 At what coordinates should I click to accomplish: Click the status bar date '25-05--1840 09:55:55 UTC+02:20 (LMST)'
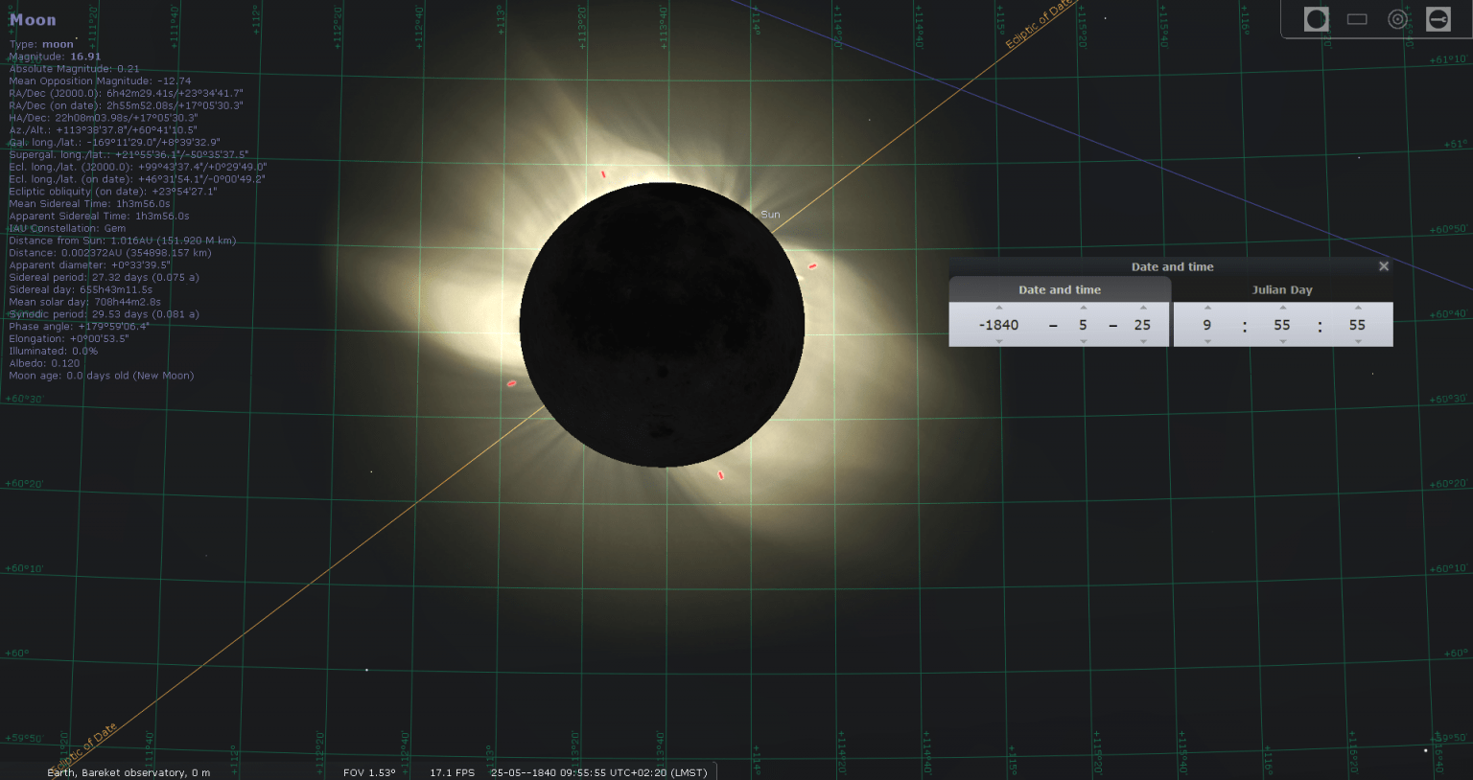point(598,772)
